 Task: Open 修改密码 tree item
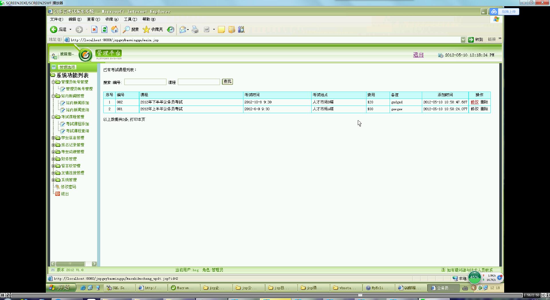[x=68, y=187]
